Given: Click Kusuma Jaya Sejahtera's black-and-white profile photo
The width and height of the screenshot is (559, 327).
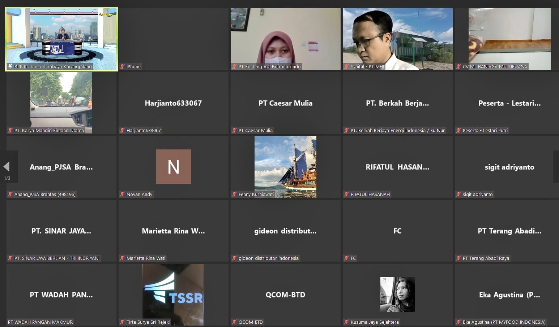Looking at the screenshot, I should pos(397,294).
